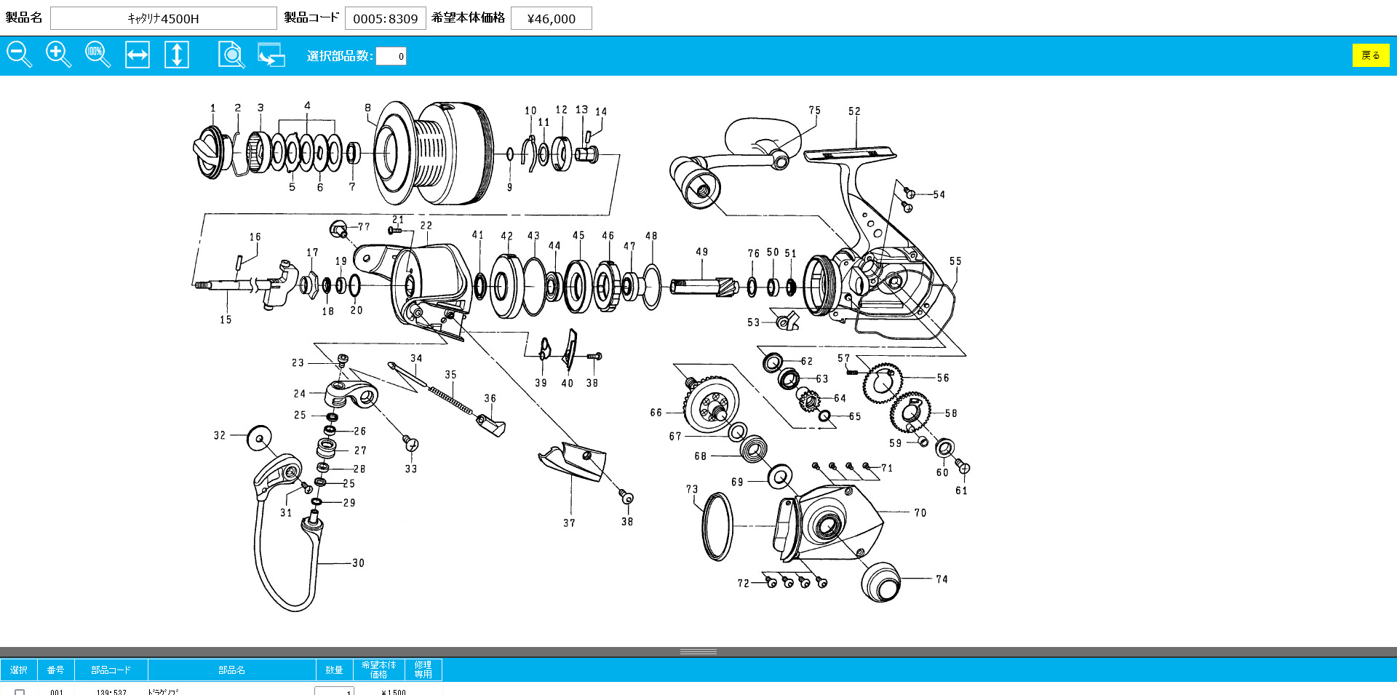Click the zoom in magnifier icon
The height and width of the screenshot is (695, 1397).
point(58,55)
